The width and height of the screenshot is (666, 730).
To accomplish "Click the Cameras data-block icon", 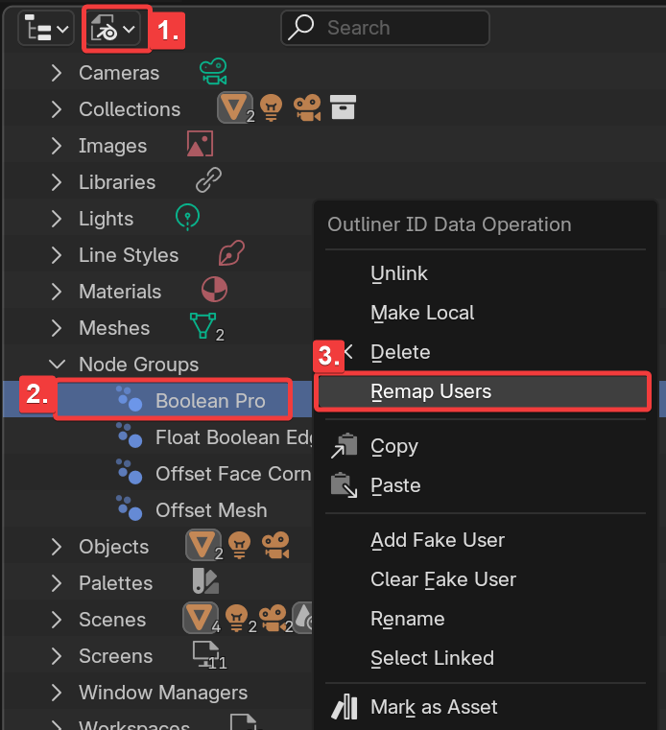I will tap(212, 72).
